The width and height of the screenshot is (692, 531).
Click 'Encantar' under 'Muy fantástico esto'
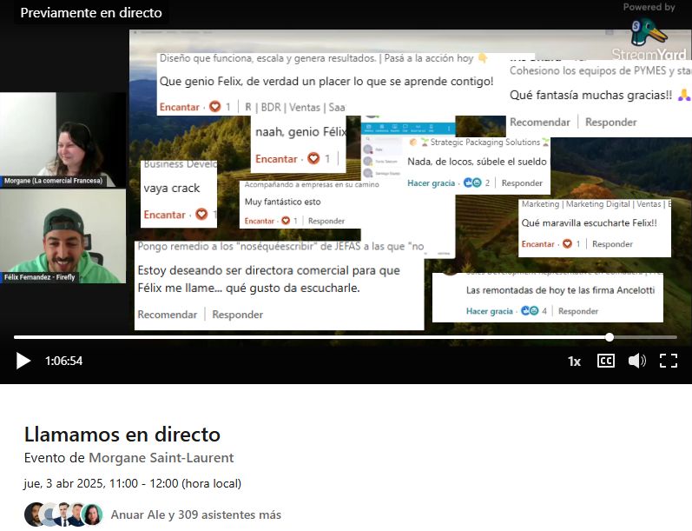259,221
